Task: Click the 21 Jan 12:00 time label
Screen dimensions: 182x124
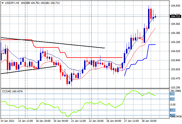Action: click(x=78, y=121)
